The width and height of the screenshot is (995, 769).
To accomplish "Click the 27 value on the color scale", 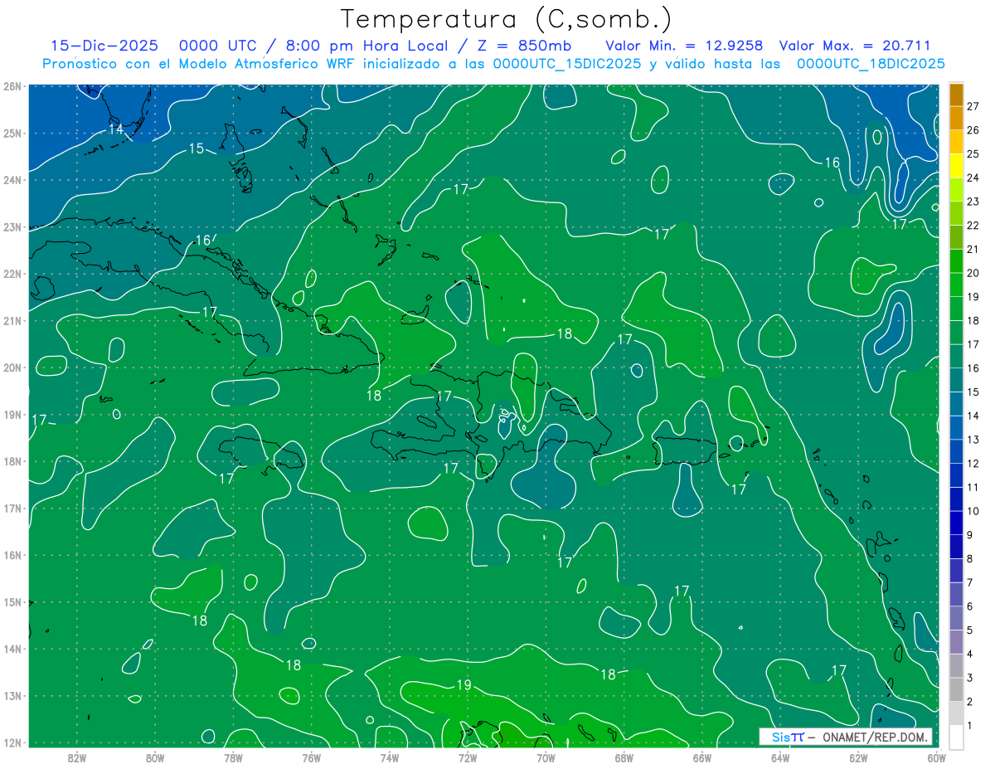I will [x=973, y=105].
